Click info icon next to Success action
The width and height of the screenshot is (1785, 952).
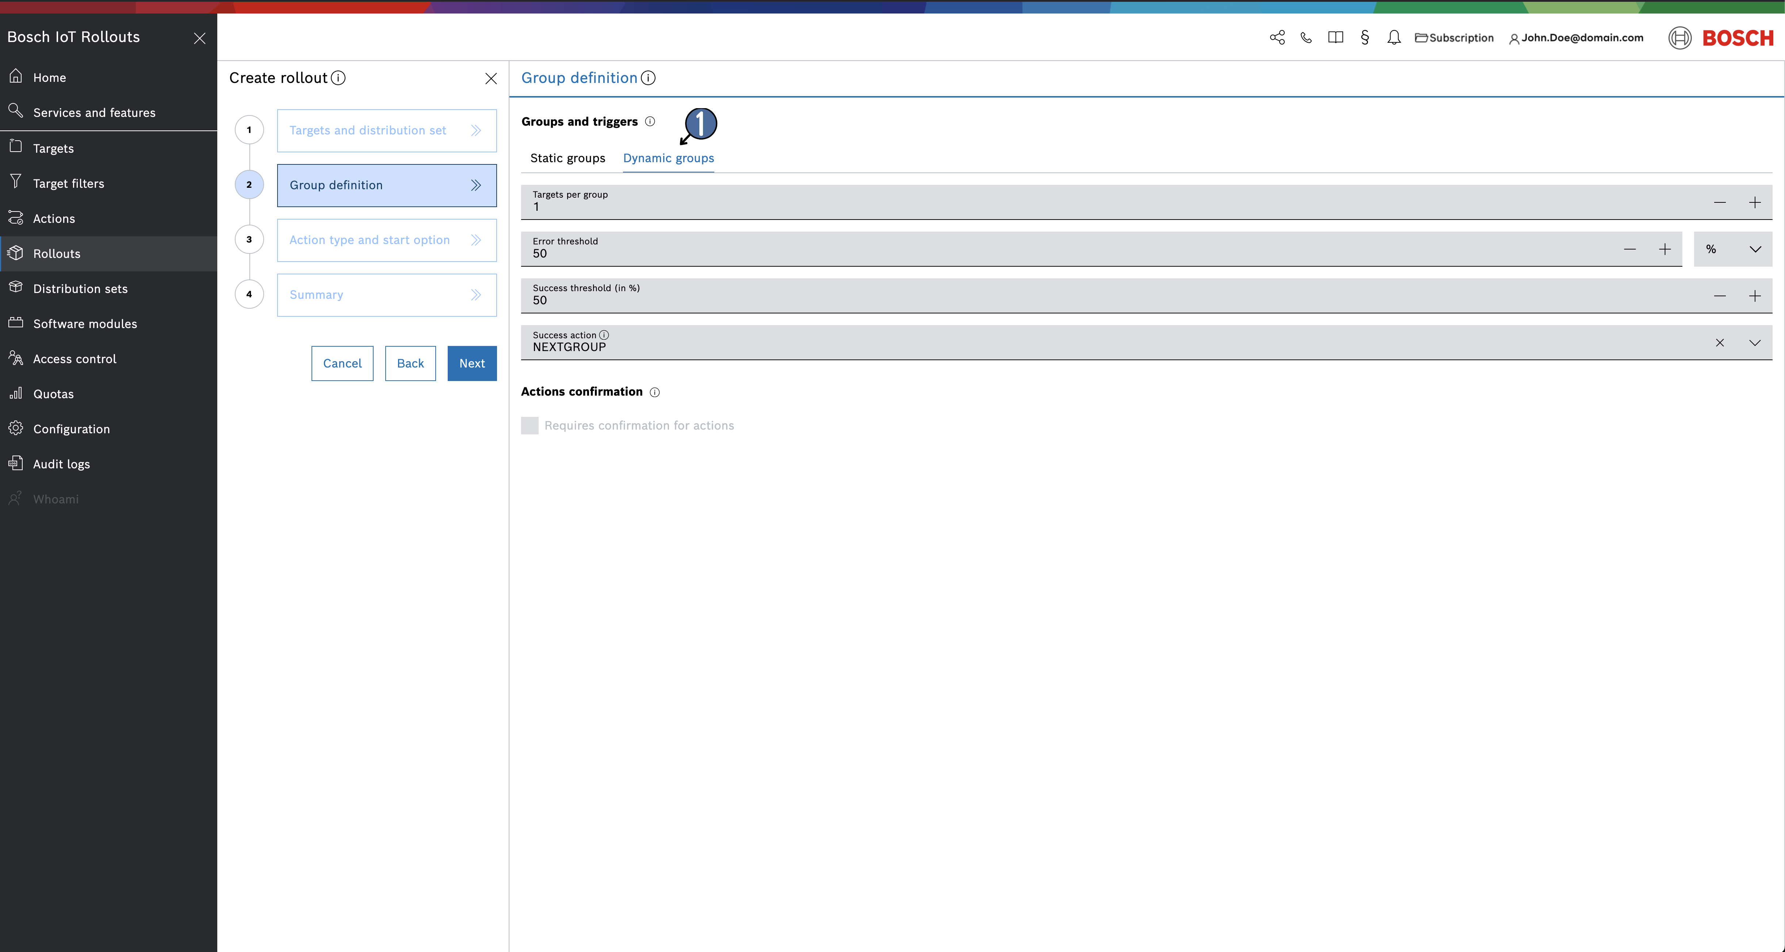[x=604, y=335]
